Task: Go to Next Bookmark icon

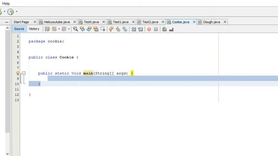Action: pyautogui.click(x=118, y=29)
